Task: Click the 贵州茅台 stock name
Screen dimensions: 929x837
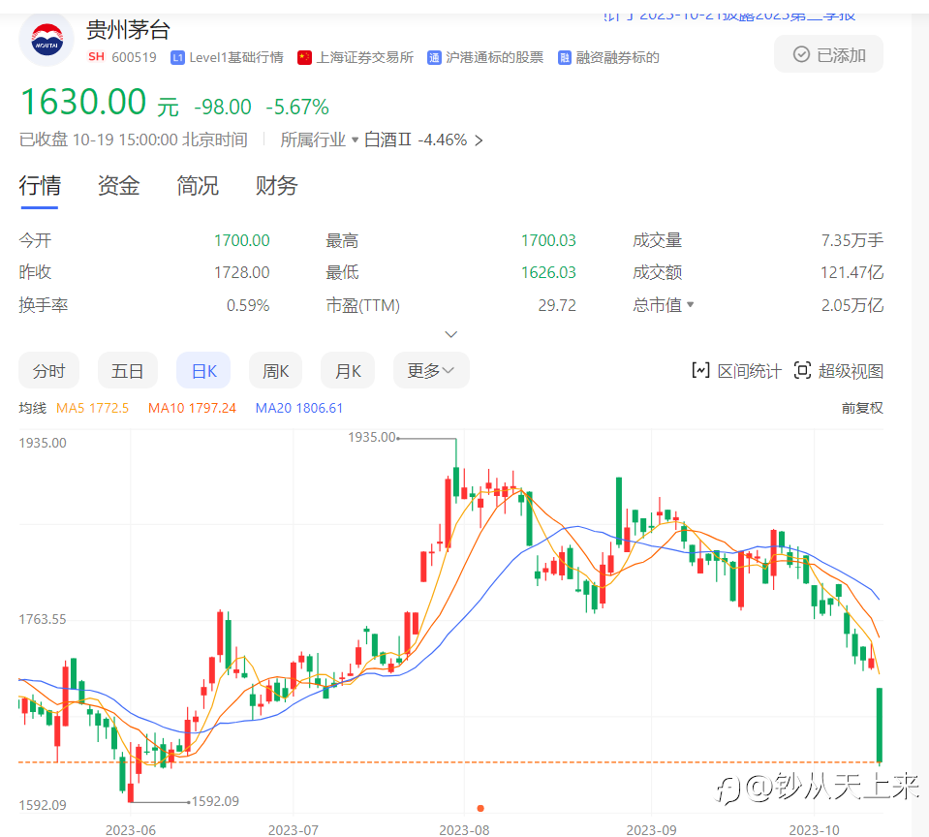Action: pyautogui.click(x=129, y=30)
